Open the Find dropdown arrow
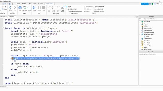This screenshot has width=163, height=91. pyautogui.click(x=20, y=12)
